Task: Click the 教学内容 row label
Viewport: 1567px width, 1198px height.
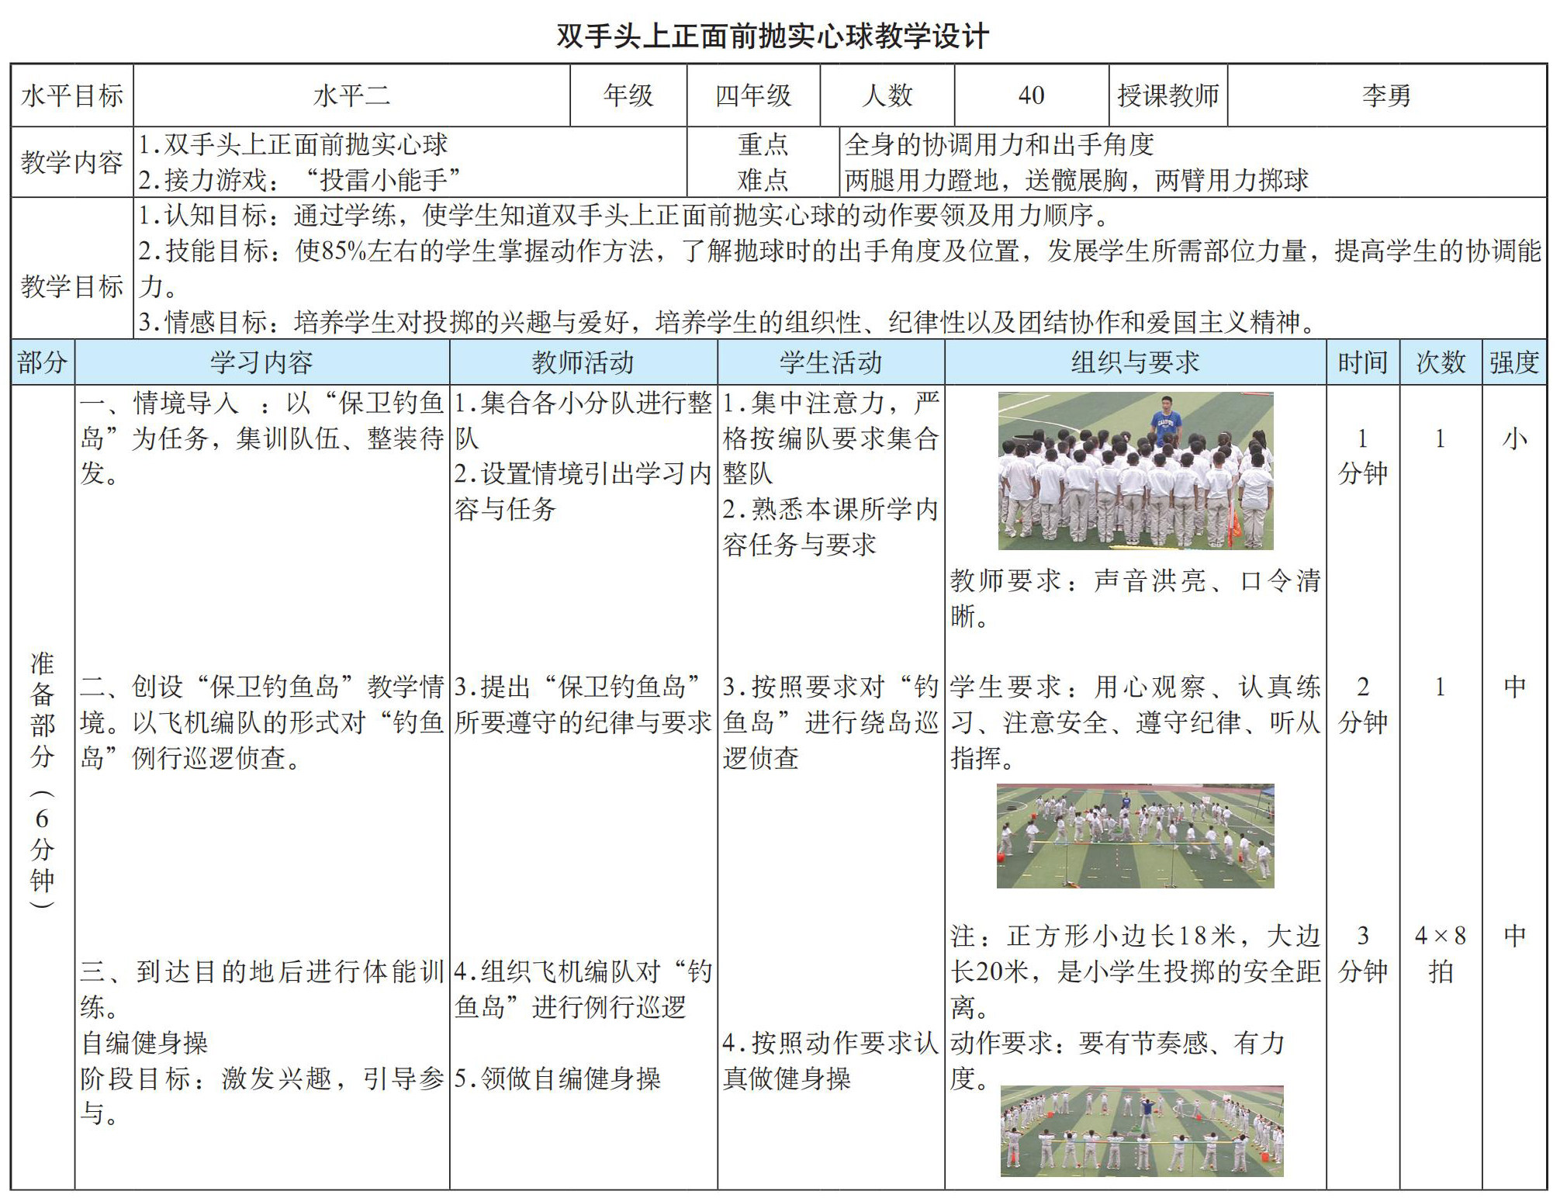Action: (x=71, y=162)
